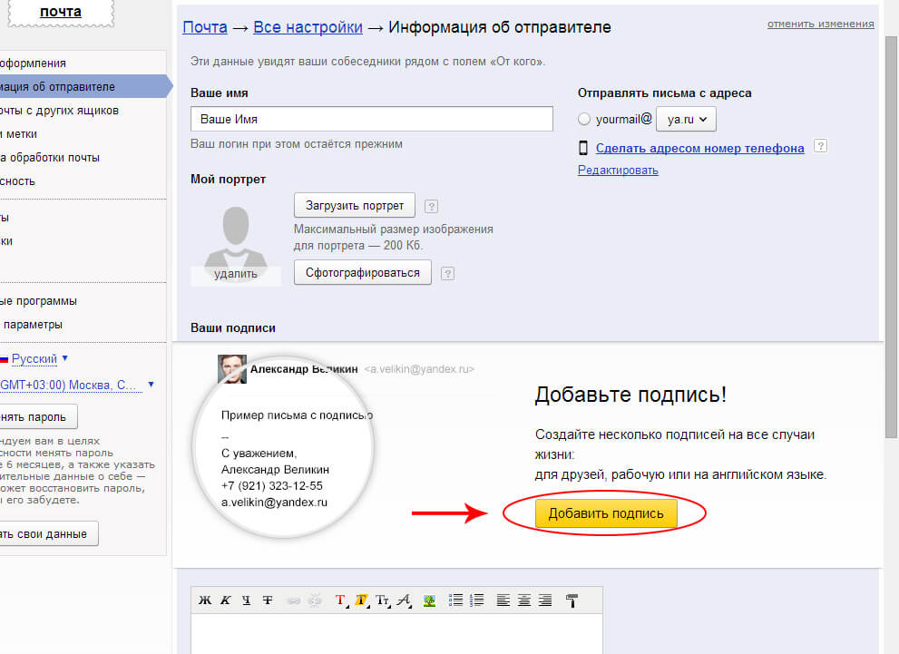Select the text highlight color tool
Image resolution: width=899 pixels, height=654 pixels.
tap(361, 600)
